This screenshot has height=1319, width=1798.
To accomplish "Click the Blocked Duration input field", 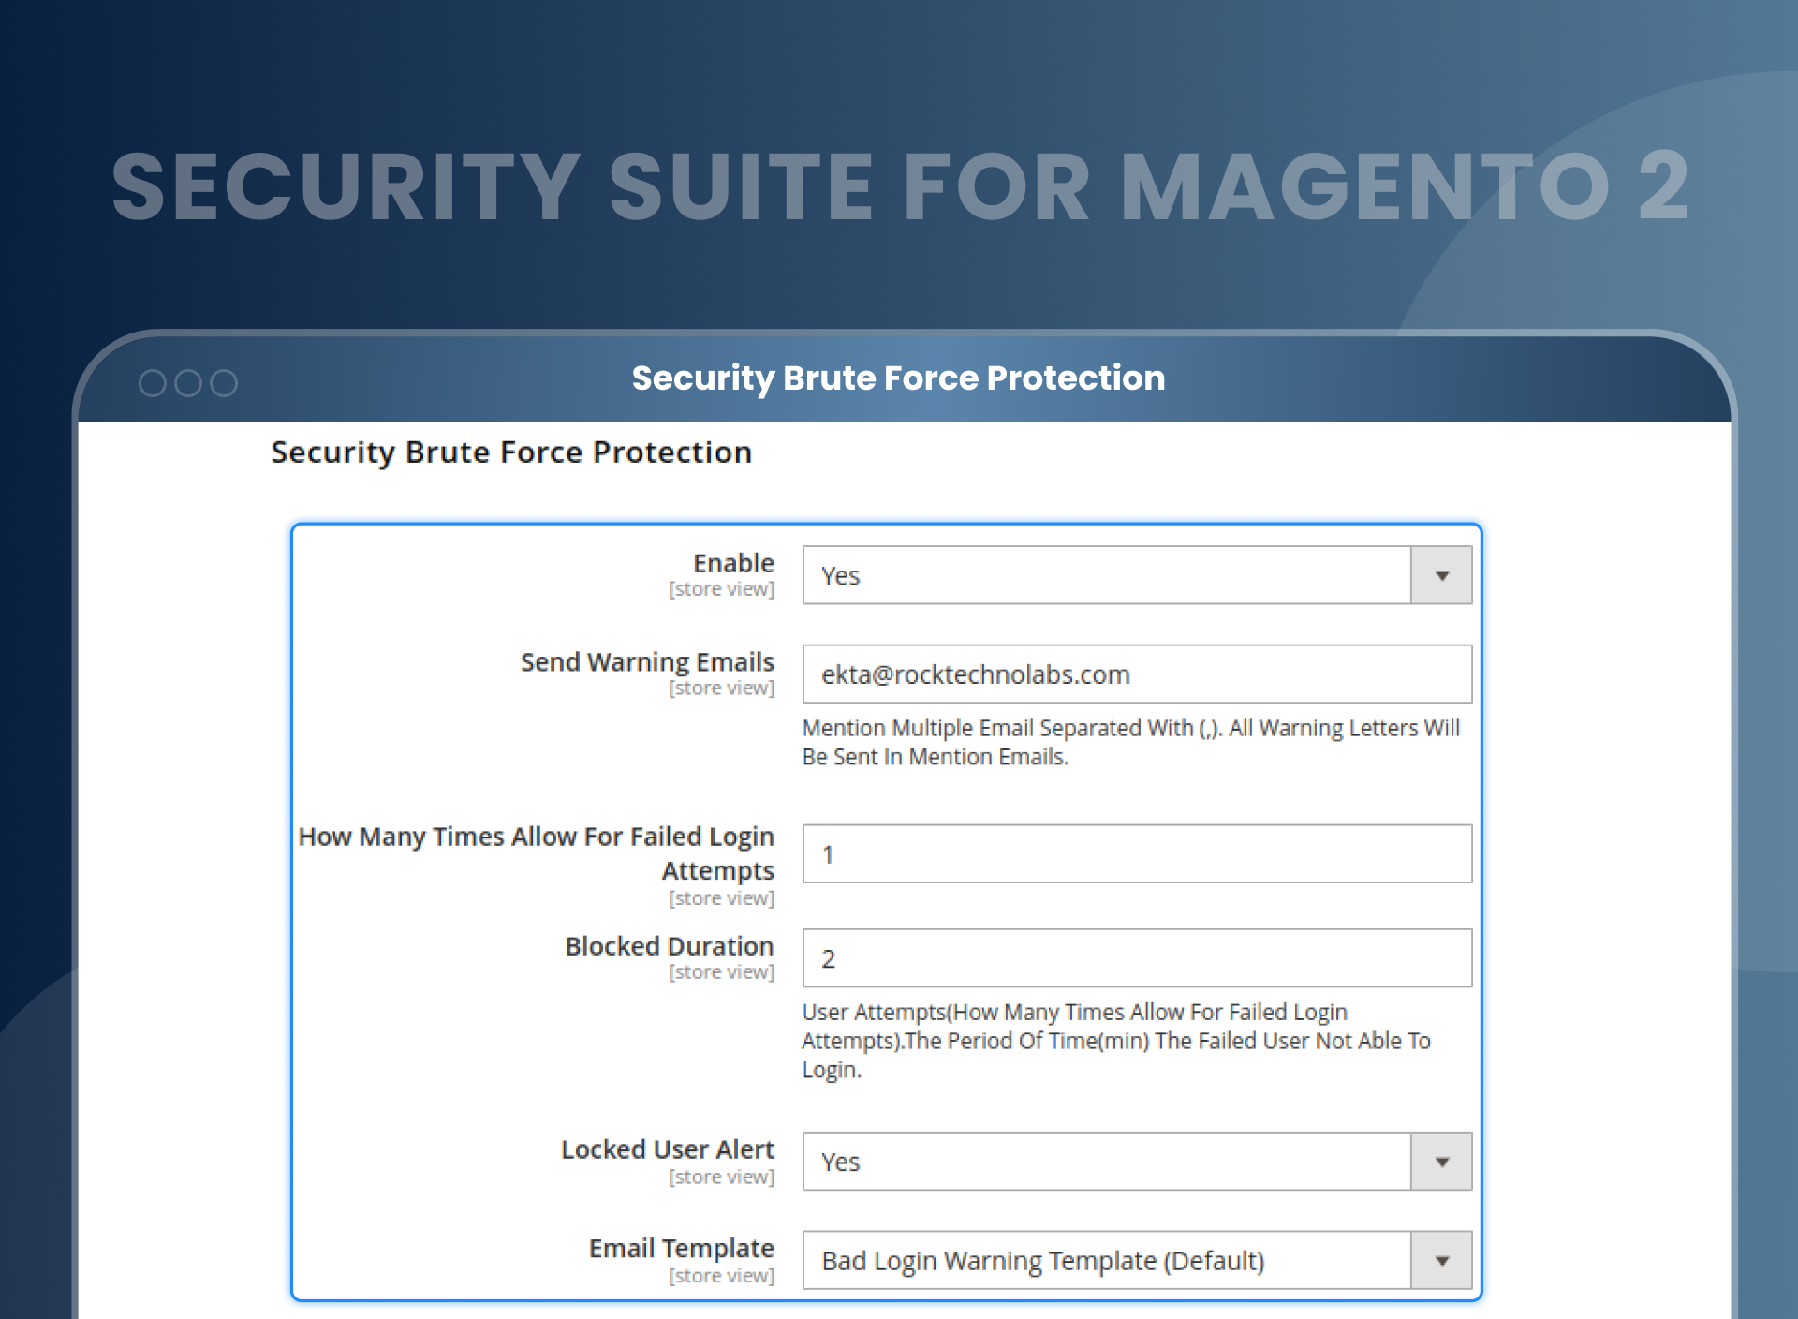I will click(1136, 957).
